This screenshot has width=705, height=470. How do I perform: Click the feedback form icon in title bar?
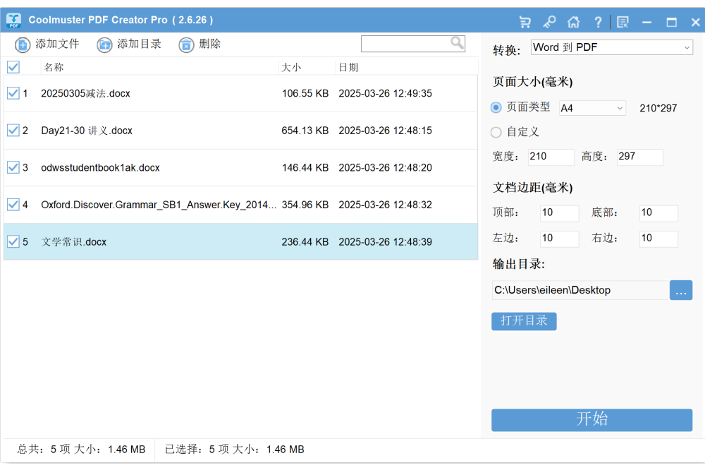623,22
